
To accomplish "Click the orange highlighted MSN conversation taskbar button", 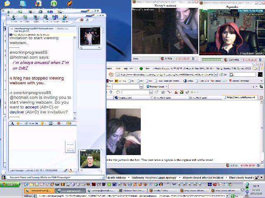I will pos(39,191).
